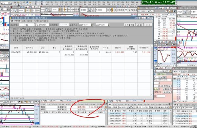Open the start date calendar picker
This screenshot has width=197, height=128.
click(92, 25)
